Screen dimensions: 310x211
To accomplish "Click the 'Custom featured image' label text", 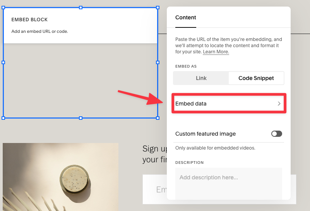I will point(206,134).
